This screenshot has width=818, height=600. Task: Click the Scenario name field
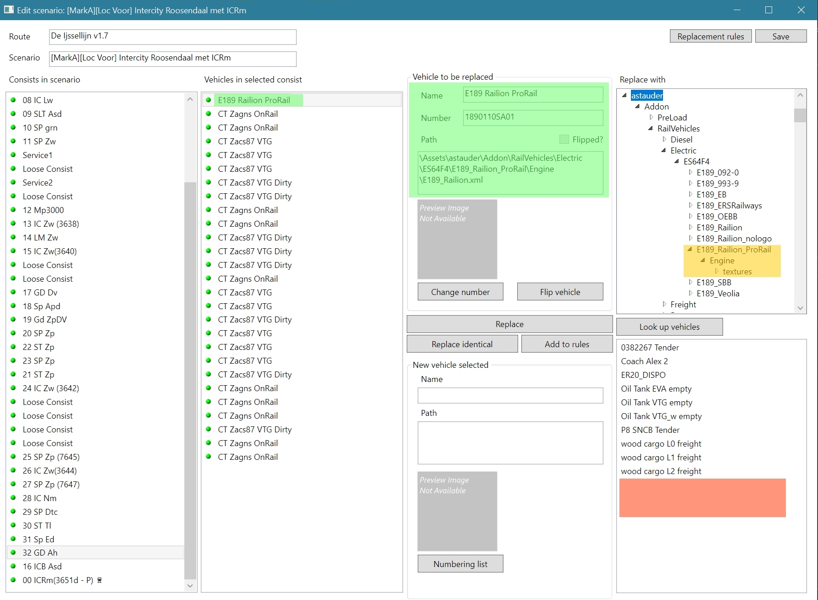(172, 59)
